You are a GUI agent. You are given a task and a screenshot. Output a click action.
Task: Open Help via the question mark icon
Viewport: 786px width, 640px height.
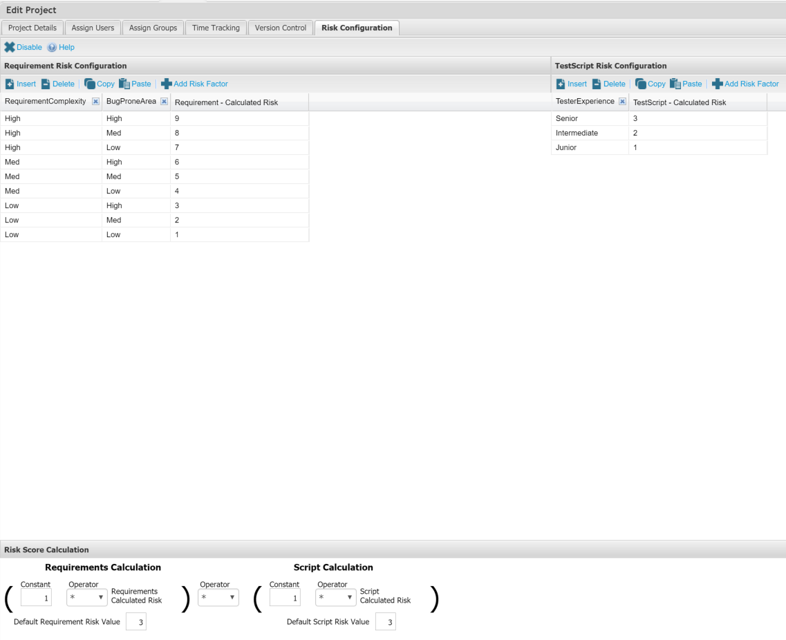click(52, 47)
